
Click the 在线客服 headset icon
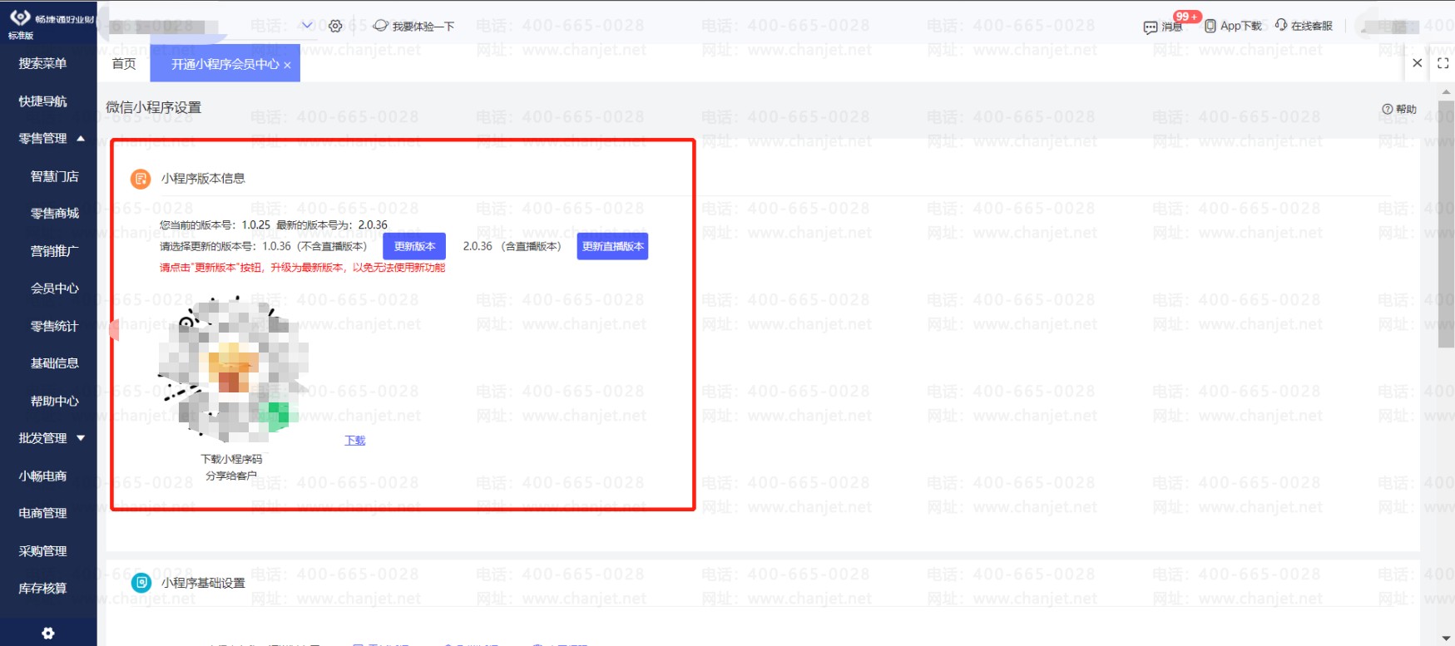1281,25
